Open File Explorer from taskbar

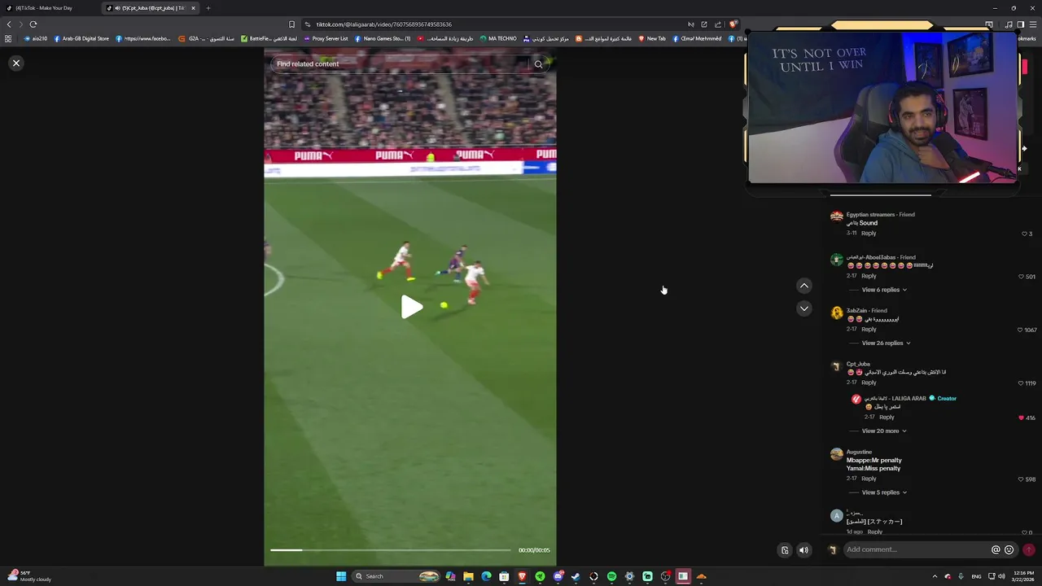pyautogui.click(x=468, y=576)
